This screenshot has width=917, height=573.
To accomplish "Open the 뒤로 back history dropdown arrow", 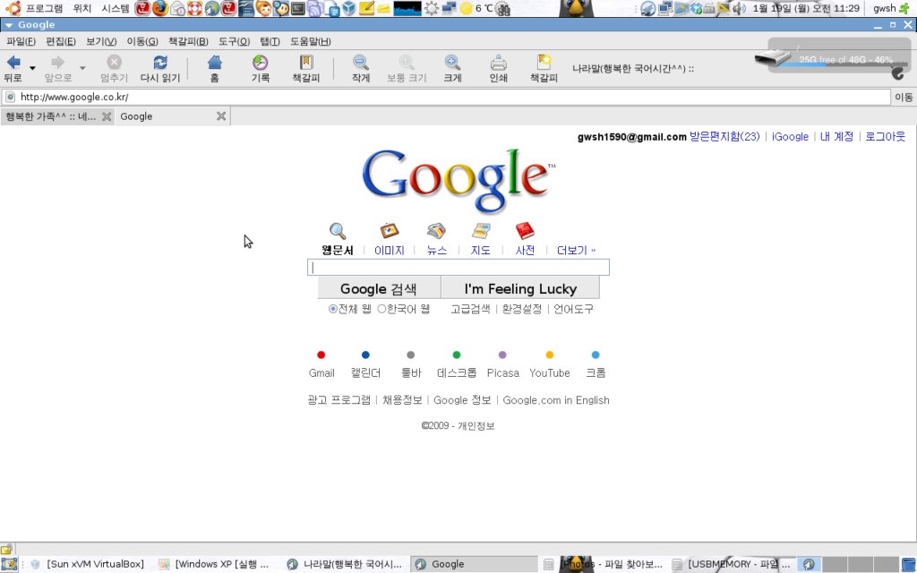I will coord(32,68).
